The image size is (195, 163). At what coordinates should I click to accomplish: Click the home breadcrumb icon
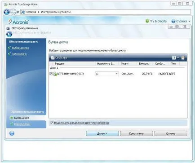[23, 12]
